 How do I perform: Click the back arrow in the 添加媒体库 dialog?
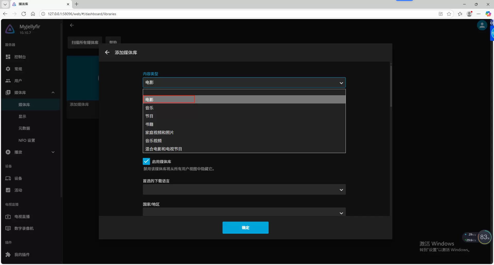(107, 52)
